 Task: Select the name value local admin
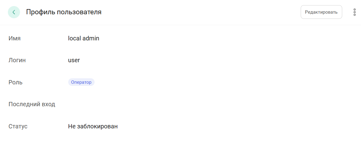[84, 38]
